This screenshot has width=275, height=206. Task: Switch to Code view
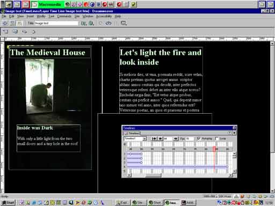coord(5,23)
